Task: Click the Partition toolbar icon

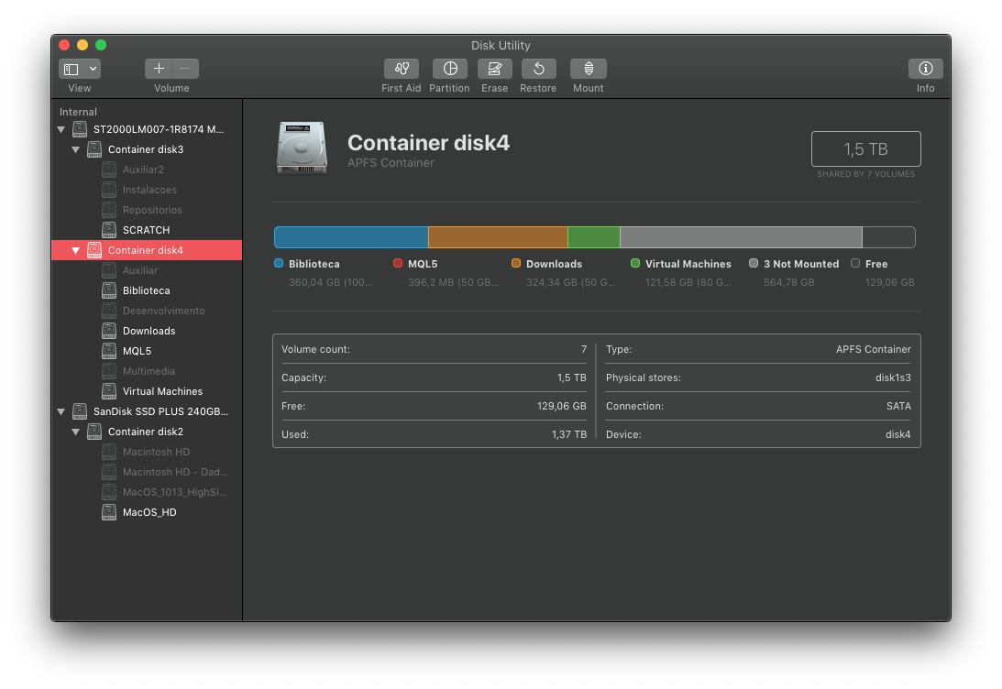Action: click(x=449, y=69)
